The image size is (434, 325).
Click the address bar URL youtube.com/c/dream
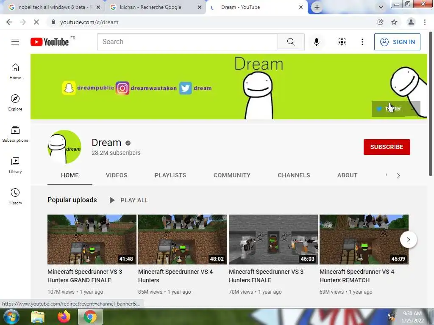[89, 22]
